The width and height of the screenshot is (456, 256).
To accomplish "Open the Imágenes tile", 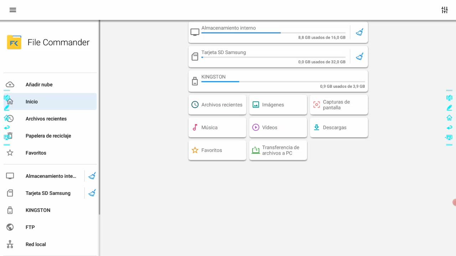I will tap(278, 105).
